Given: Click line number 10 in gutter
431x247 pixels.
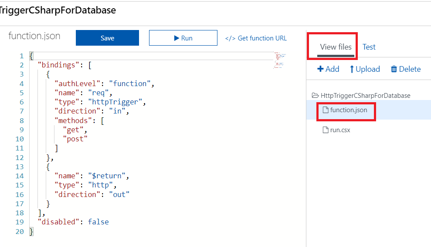Looking at the screenshot, I should 20,139.
